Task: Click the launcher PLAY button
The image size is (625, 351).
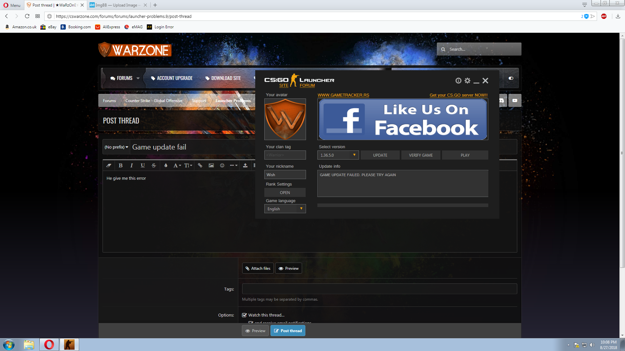Action: pyautogui.click(x=465, y=155)
